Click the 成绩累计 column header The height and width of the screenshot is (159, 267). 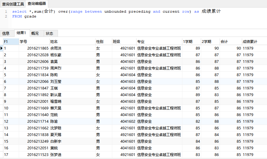pyautogui.click(x=254, y=42)
